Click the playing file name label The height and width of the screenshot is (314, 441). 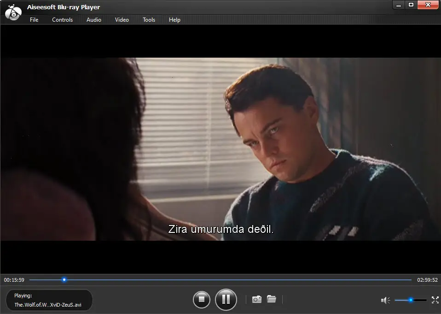48,305
